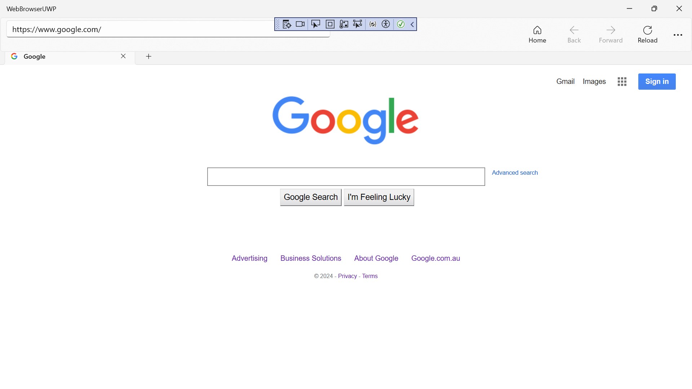Open the Advertising link

[249, 258]
